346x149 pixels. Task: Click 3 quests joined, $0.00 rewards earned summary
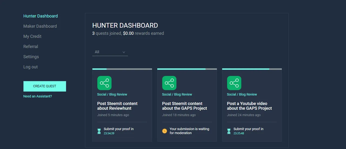pyautogui.click(x=128, y=33)
